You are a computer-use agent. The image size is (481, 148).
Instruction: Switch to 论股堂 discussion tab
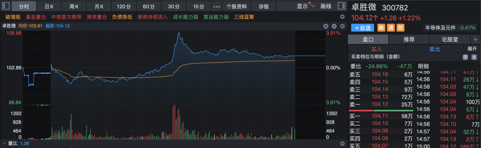(450, 39)
